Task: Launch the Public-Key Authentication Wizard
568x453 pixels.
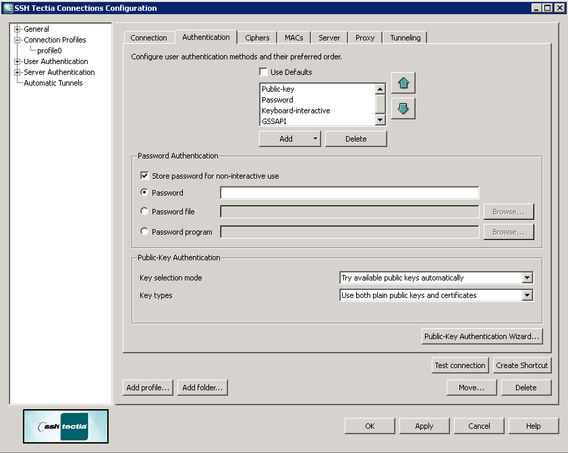Action: 482,336
